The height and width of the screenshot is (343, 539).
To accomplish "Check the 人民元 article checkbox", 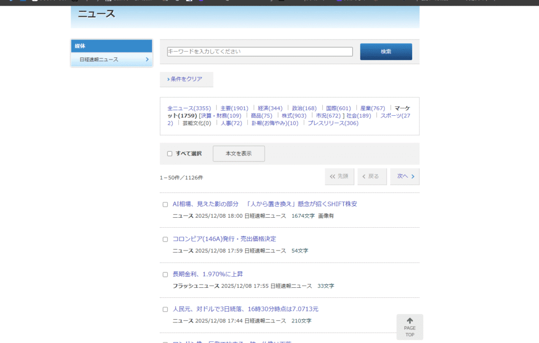I will click(165, 309).
